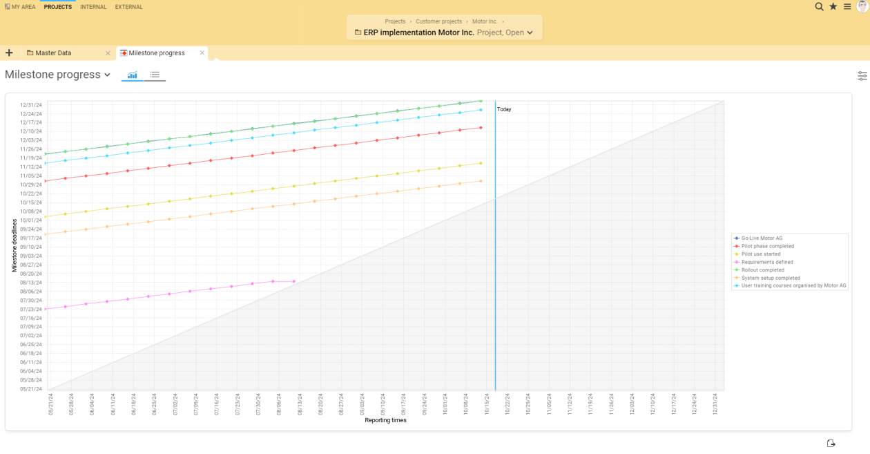Open the global search

pos(819,6)
